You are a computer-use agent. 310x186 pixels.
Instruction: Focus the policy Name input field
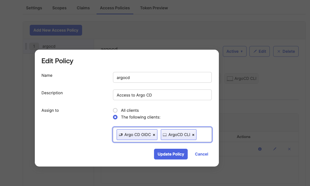click(162, 77)
